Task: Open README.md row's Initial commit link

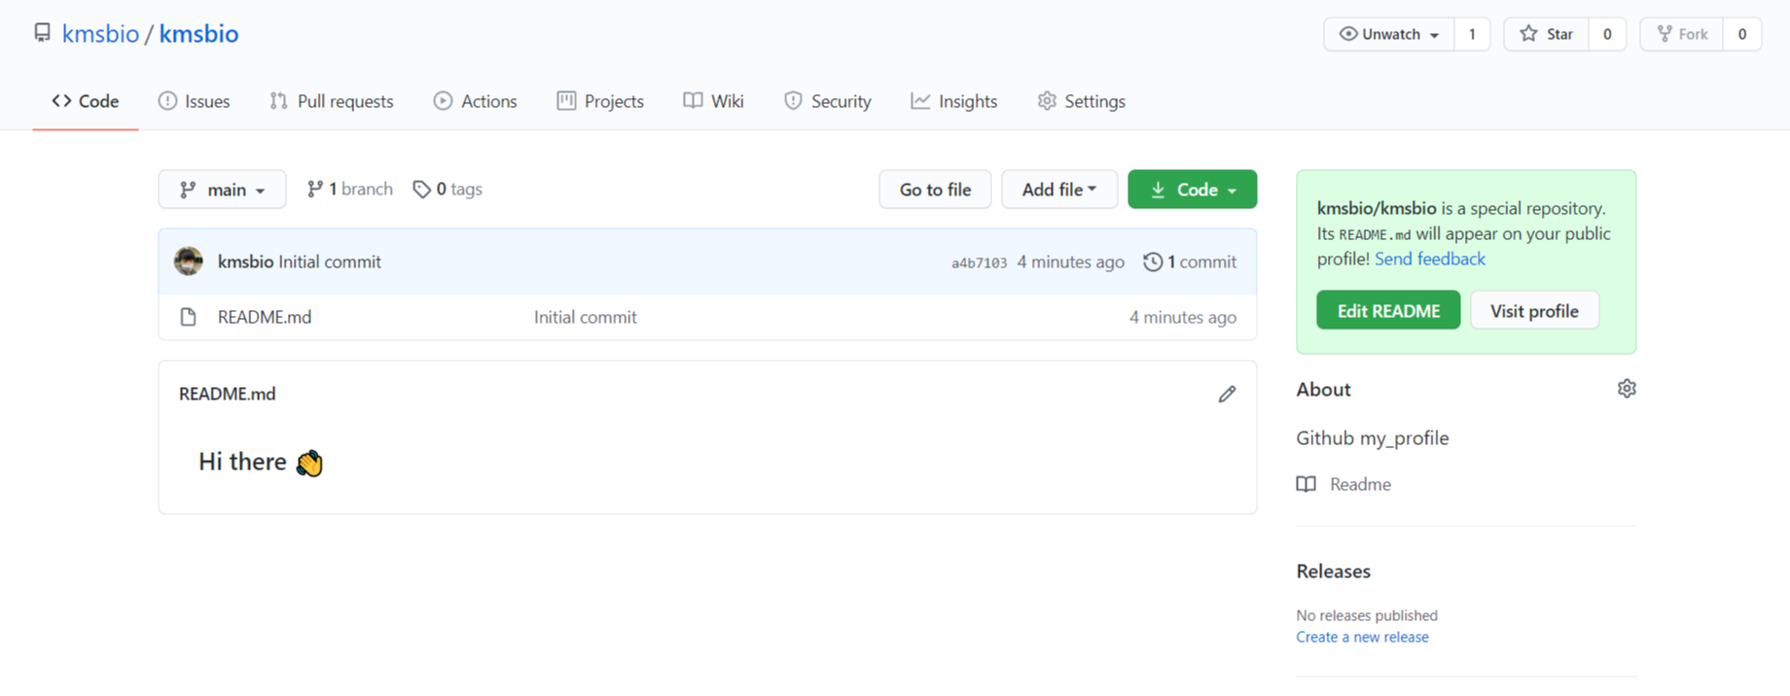Action: [586, 317]
